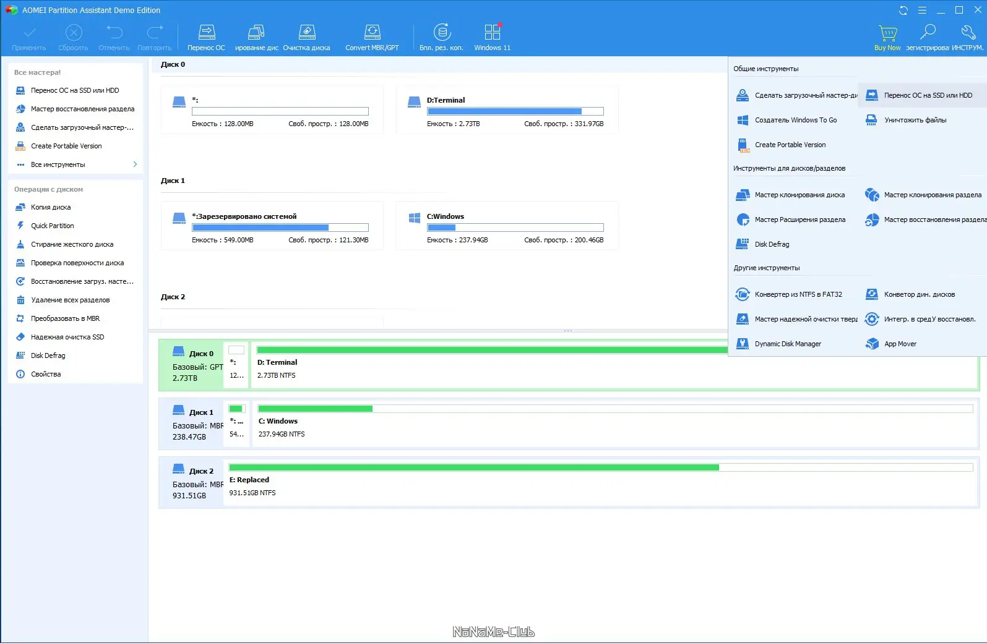Select C: Windows partition bar on Диск 1
The height and width of the screenshot is (643, 987).
pyautogui.click(x=615, y=424)
